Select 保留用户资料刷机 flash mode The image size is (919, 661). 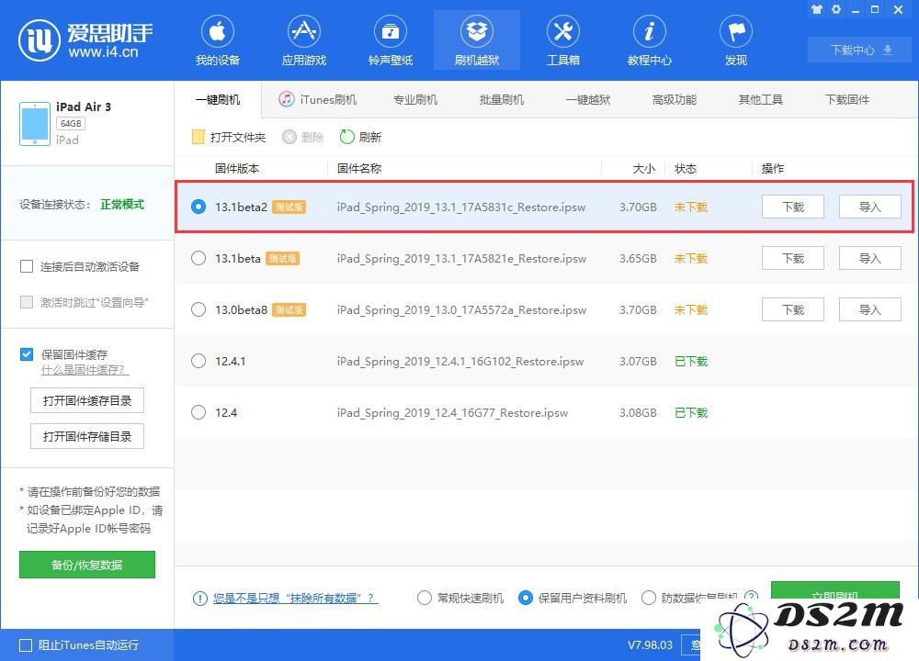526,598
